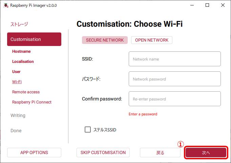
Task: Jump to the User sub-step
Action: pos(16,72)
